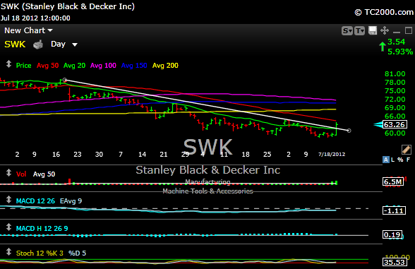Click the 63.26 current price tag
This screenshot has width=415, height=269.
395,124
